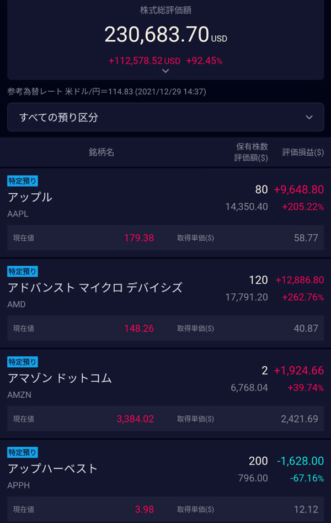This screenshot has width=331, height=523.
Task: Click the 評価損益($) column header
Action: point(303,152)
